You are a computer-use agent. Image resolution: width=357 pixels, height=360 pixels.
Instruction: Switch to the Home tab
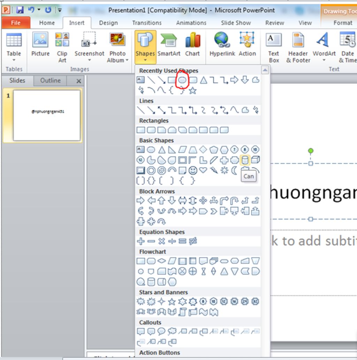click(x=47, y=23)
